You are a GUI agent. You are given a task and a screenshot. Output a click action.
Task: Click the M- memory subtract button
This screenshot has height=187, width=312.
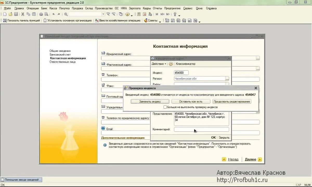[x=168, y=14]
